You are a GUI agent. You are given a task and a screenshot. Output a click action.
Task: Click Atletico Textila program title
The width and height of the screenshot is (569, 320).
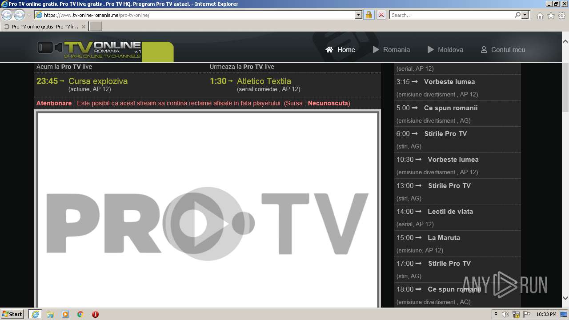coord(264,81)
